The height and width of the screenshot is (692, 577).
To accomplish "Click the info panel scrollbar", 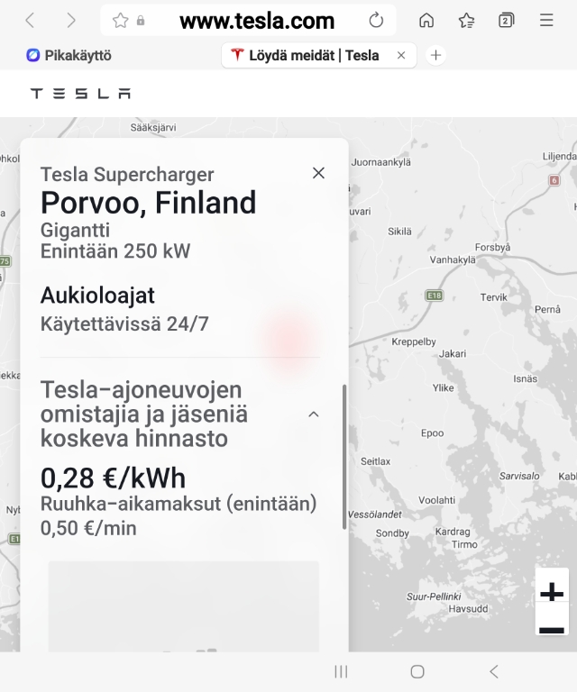I will pyautogui.click(x=343, y=457).
